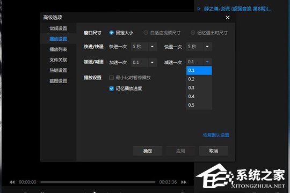Collapse the 减速一次 dropdown arrow
The width and height of the screenshot is (290, 193).
tap(207, 62)
